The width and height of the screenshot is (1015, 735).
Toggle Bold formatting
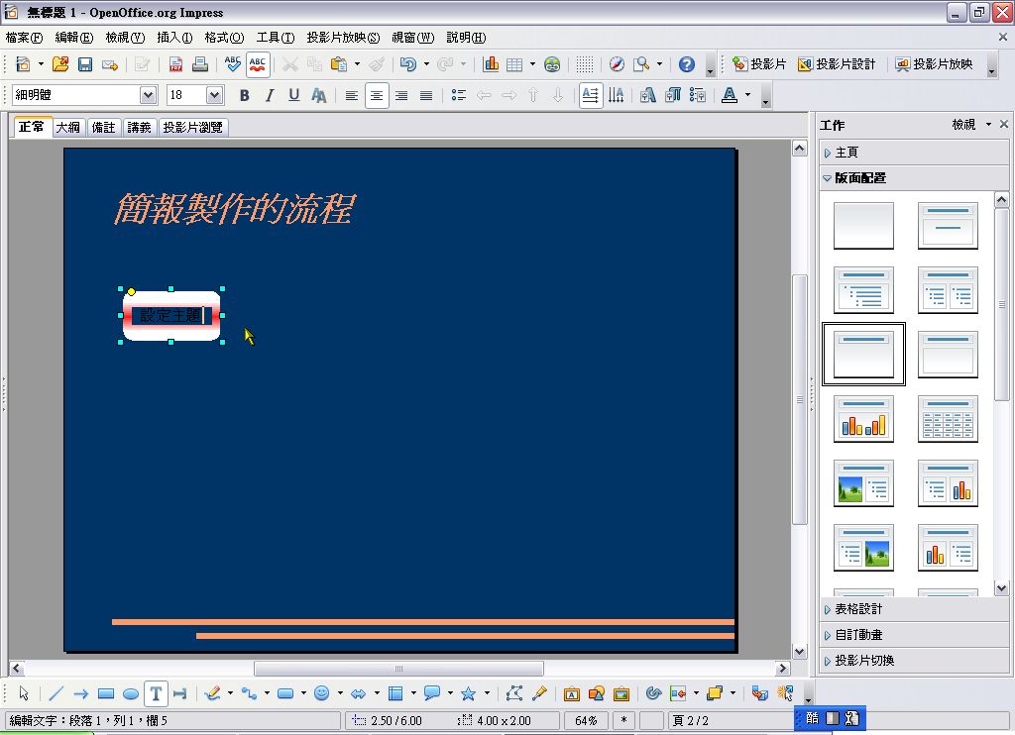[x=244, y=96]
